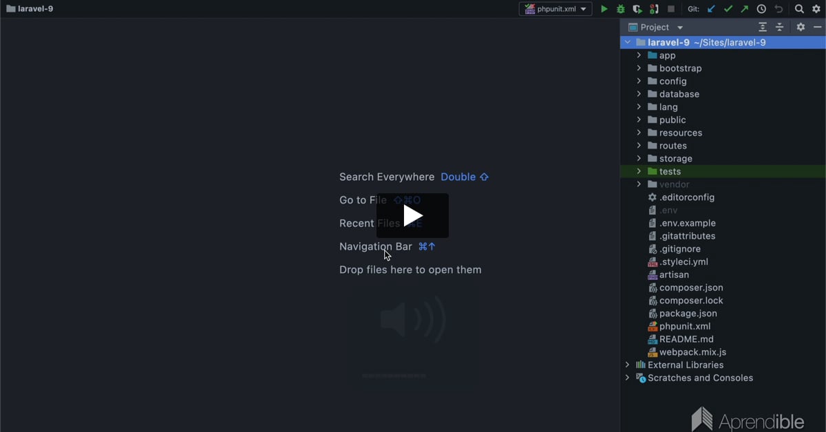Click the Stop button in toolbar
This screenshot has width=826, height=432.
[x=671, y=9]
